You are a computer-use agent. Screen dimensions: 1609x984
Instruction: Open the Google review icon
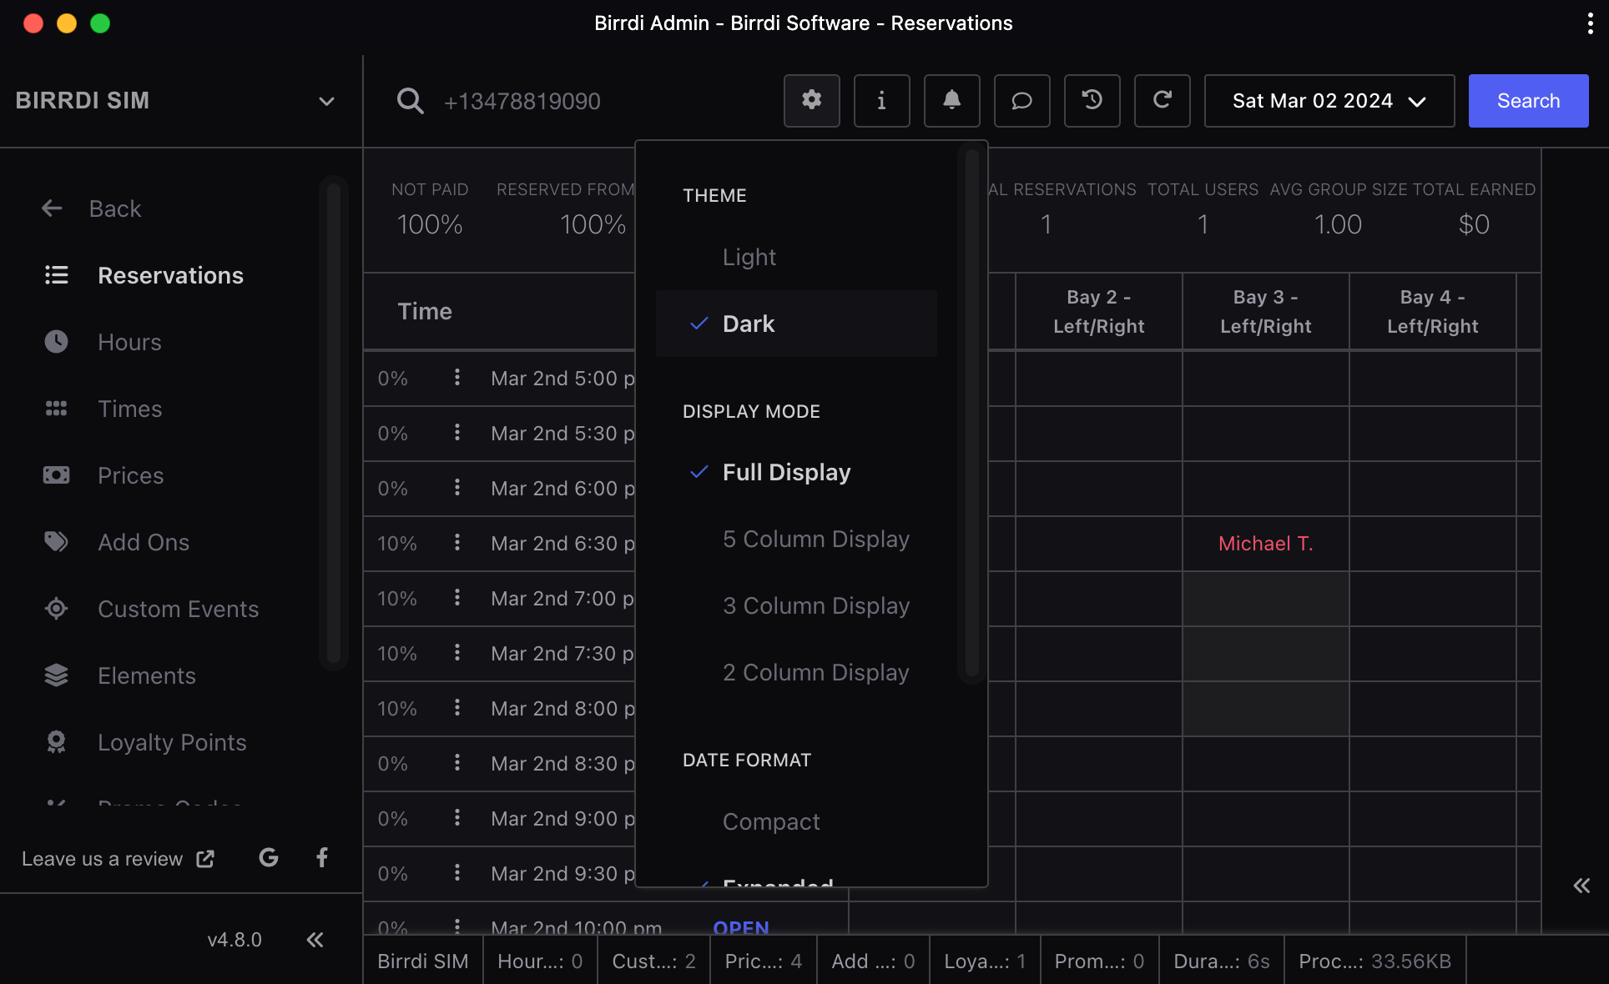[x=269, y=857]
